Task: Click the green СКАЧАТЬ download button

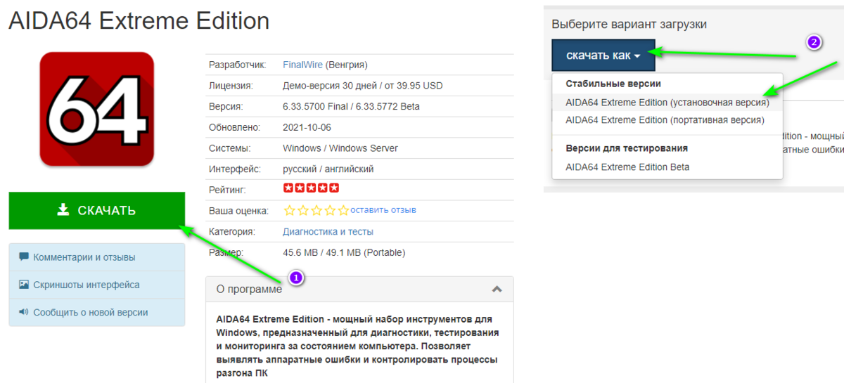Action: coord(97,210)
